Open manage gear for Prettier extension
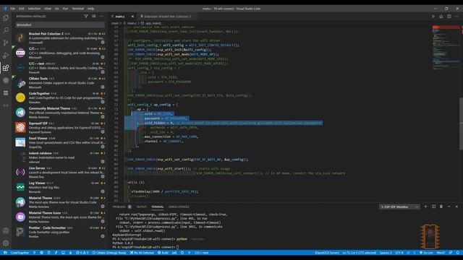 [x=103, y=236]
